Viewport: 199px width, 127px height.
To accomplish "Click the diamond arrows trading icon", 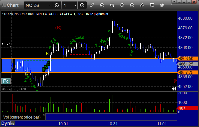I will 142,5.
